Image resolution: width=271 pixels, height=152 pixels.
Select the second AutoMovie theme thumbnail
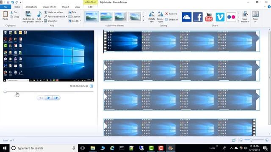tap(106, 17)
